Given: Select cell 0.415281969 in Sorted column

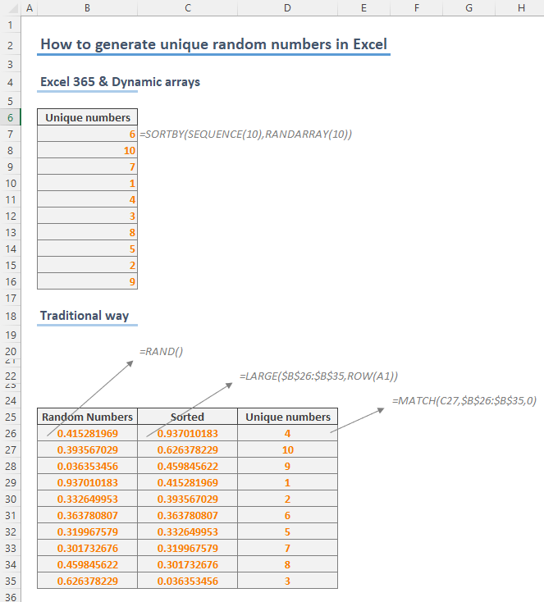Looking at the screenshot, I should pos(187,482).
